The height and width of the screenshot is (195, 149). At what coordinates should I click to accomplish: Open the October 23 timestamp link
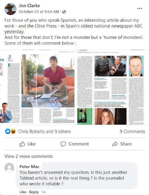coord(39,12)
